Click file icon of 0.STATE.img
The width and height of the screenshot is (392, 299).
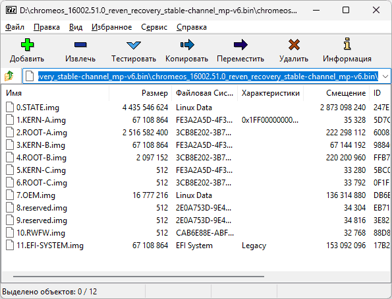10,107
